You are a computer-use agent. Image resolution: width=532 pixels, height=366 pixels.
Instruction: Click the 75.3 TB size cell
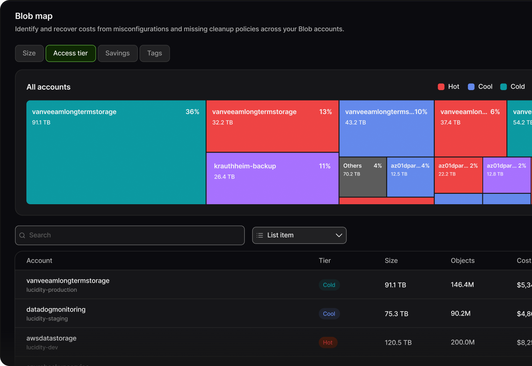click(x=396, y=314)
